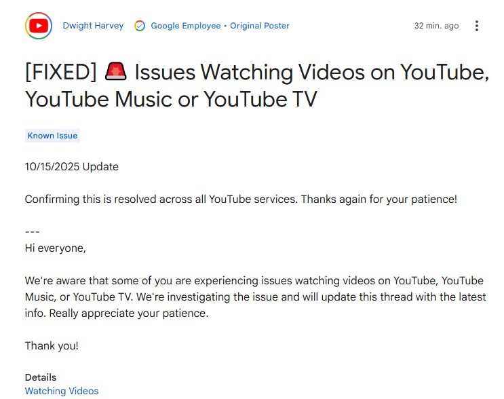The height and width of the screenshot is (399, 504).
Task: Open the three-dot more options menu
Action: point(477,26)
